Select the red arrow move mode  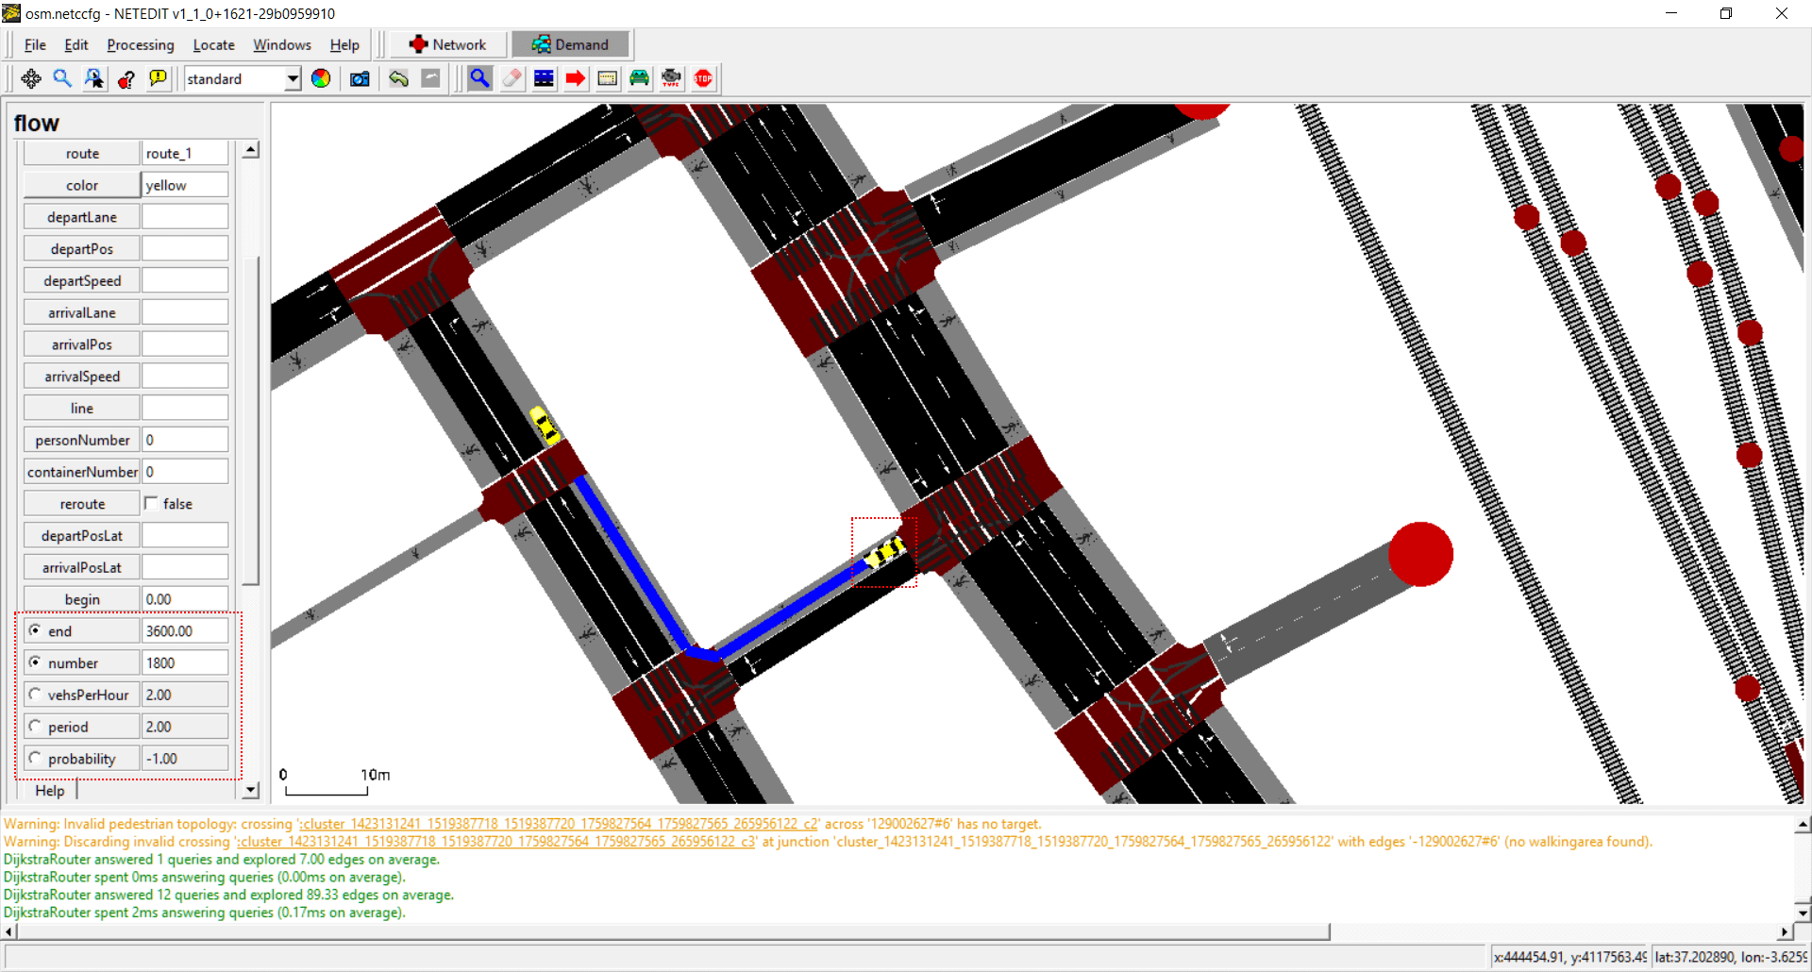click(576, 79)
